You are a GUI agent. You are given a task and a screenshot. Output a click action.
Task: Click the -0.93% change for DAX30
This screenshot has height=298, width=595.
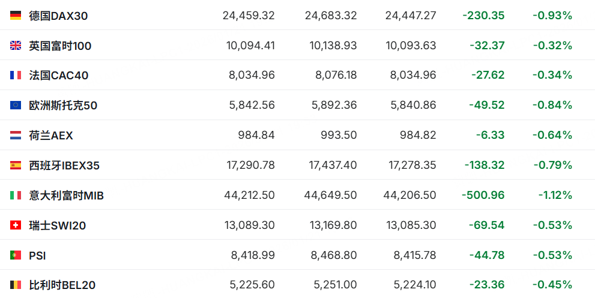coord(552,16)
